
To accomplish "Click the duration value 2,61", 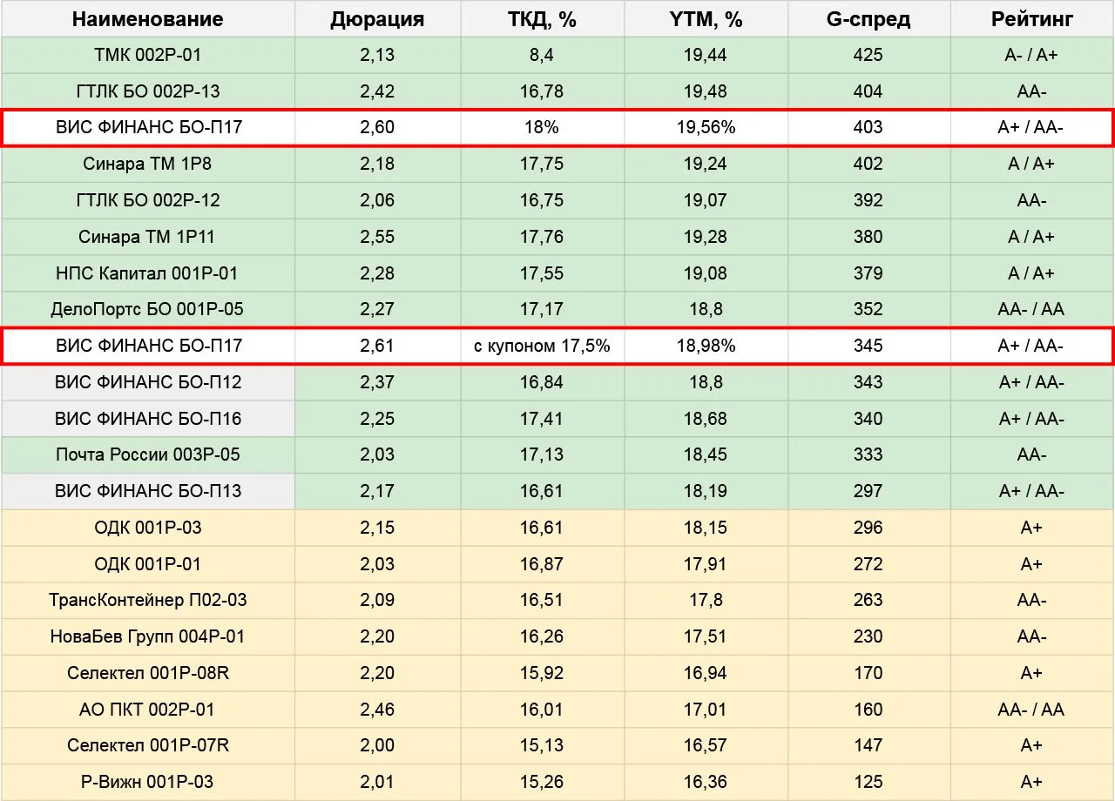I will pos(377,346).
